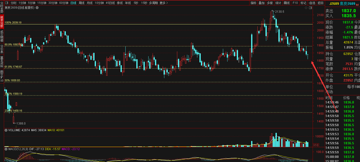
Task: Select the 45日线 period
Action: click(x=110, y=3)
